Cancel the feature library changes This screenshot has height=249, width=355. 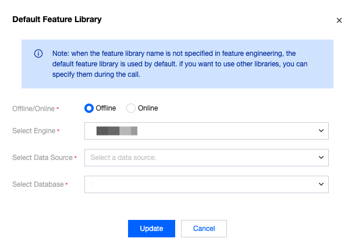[x=204, y=229]
